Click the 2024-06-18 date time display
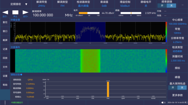This screenshot has height=105, width=188. [x=178, y=102]
